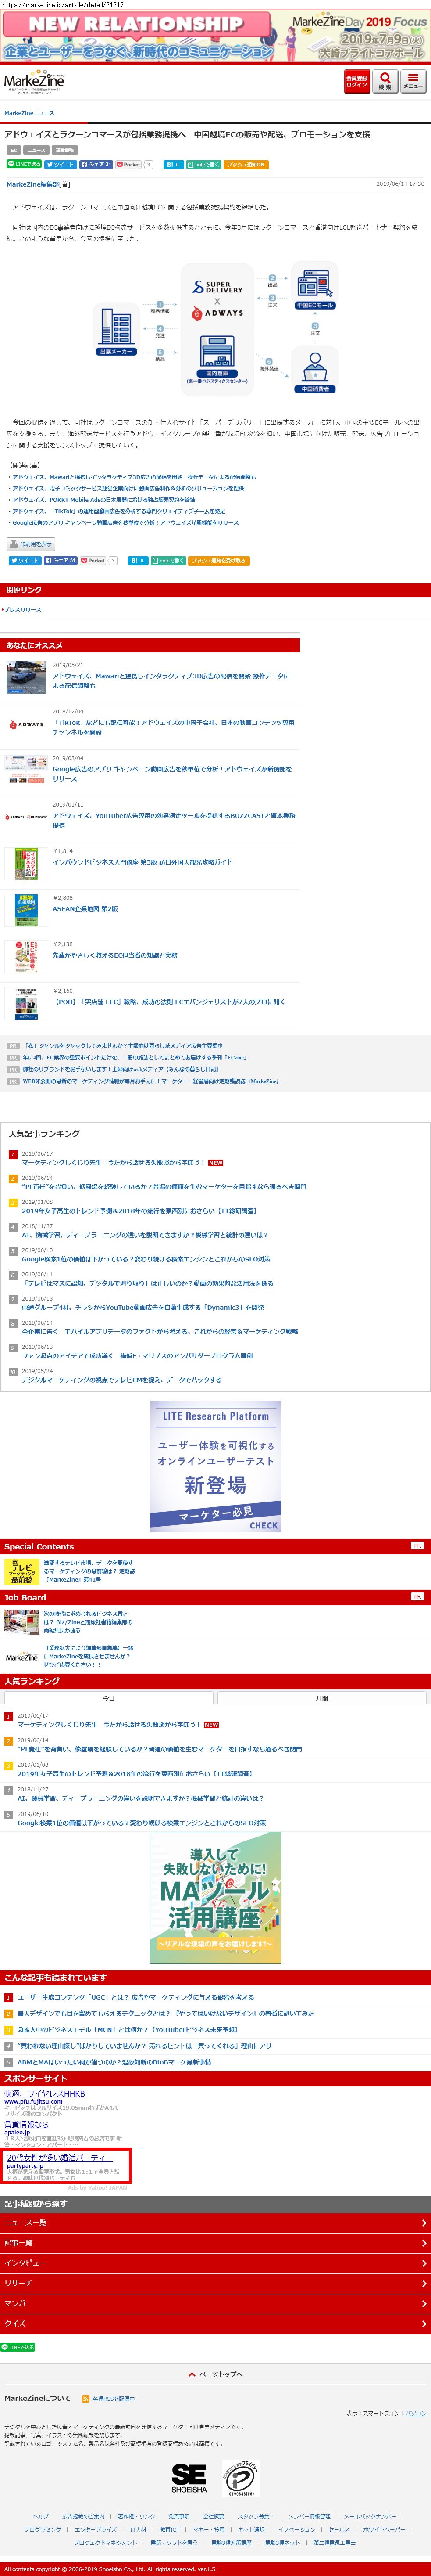
Task: Expand the ニュース一覧 category row
Action: [216, 2222]
